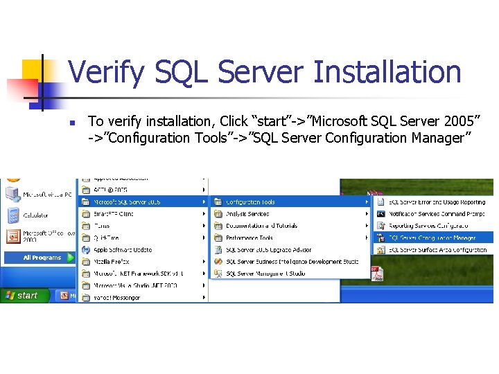
Task: Open Reporting Services Configuration tool
Action: (x=433, y=226)
